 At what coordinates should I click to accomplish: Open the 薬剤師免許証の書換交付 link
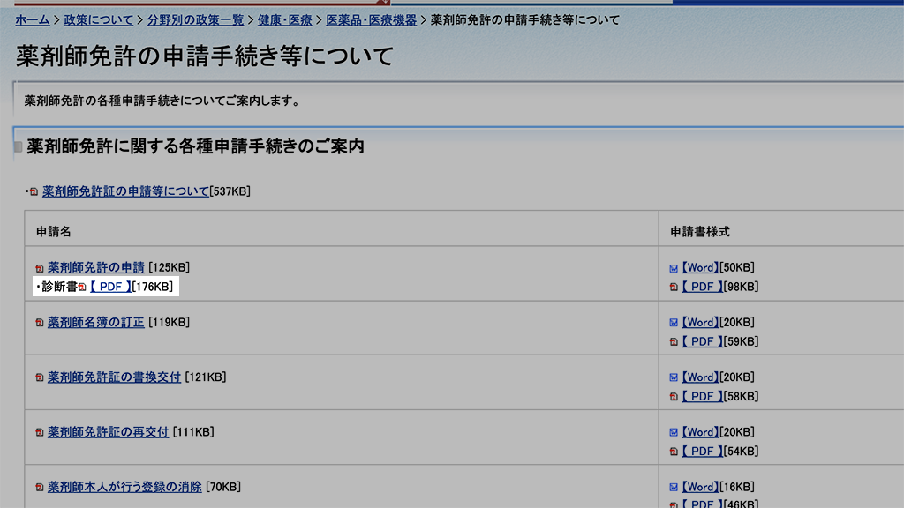[114, 377]
